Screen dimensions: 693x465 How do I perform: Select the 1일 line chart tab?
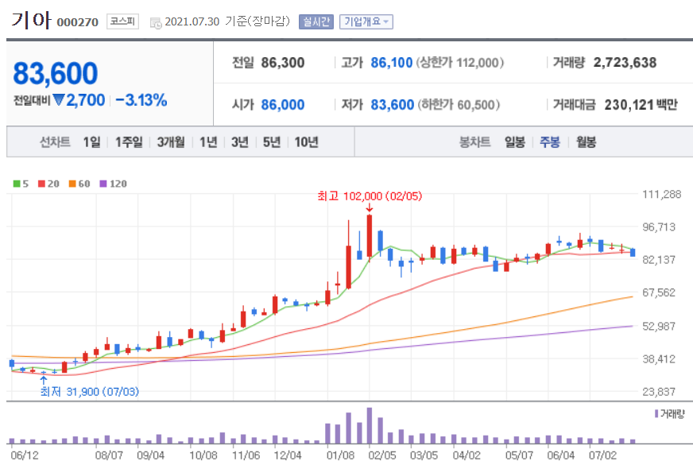click(x=92, y=142)
